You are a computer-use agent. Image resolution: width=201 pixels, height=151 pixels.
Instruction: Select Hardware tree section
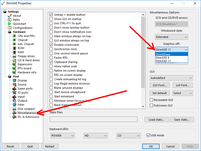19,32
